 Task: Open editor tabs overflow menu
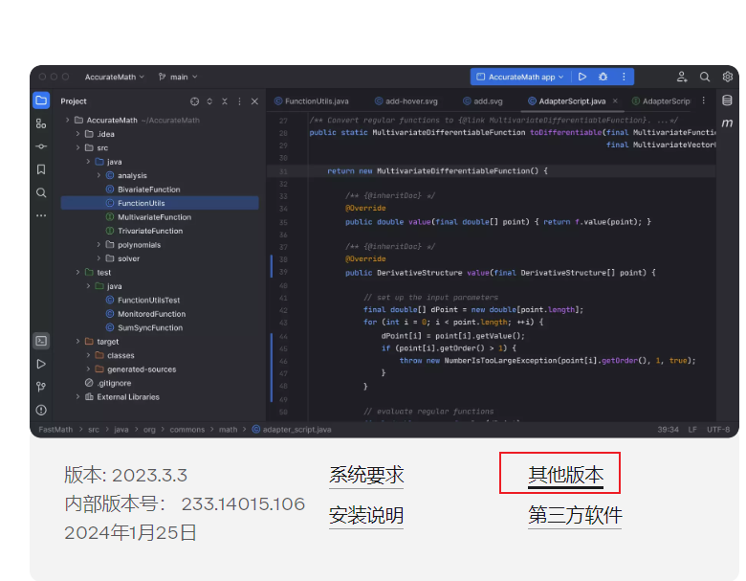[704, 101]
